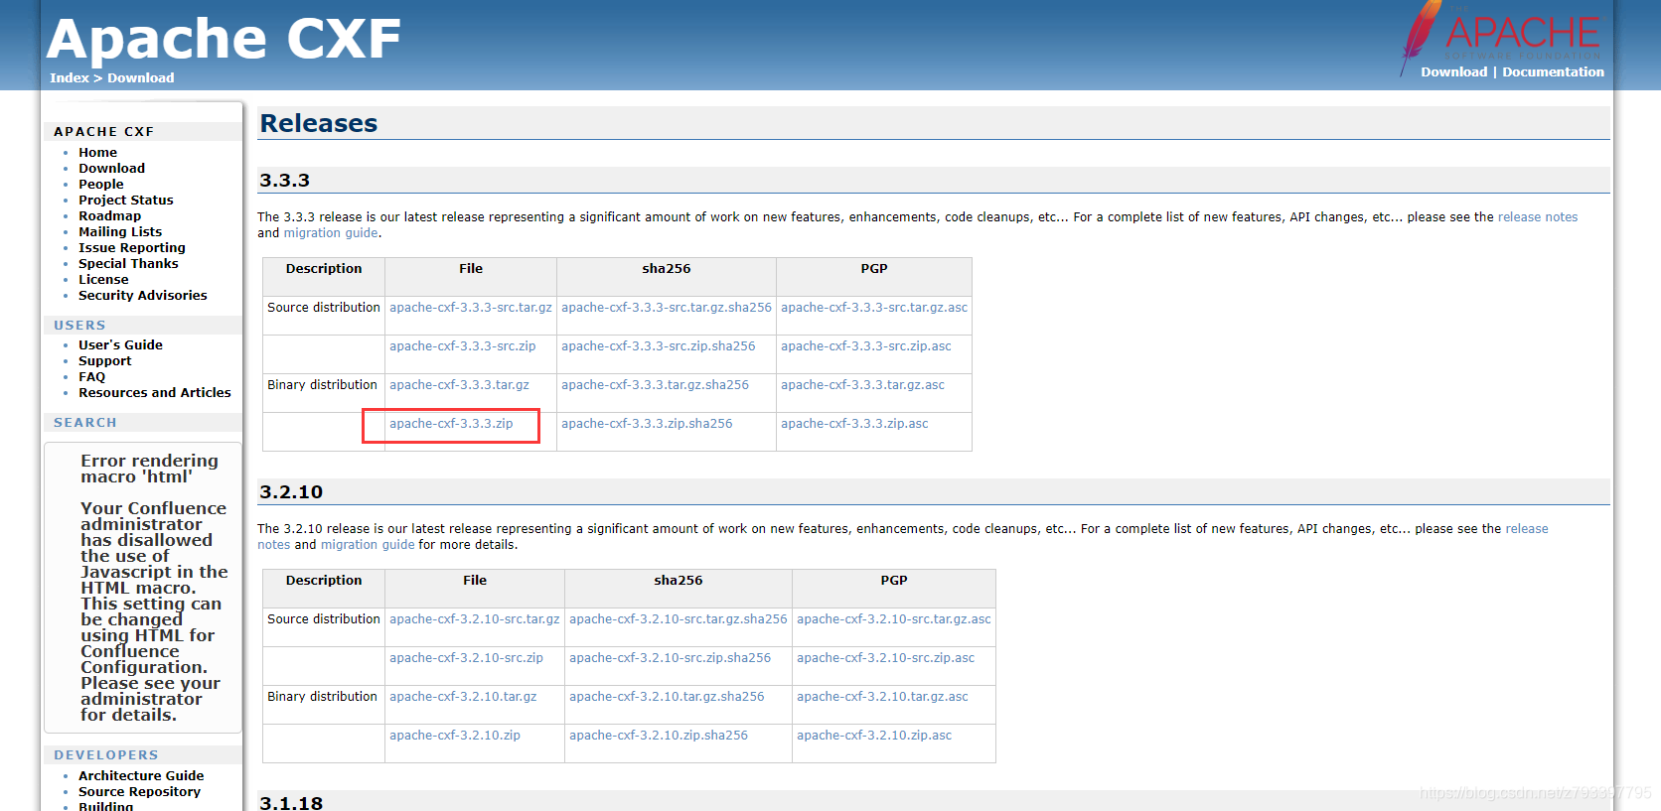
Task: Open Mailing Lists in the sidebar
Action: [x=120, y=232]
